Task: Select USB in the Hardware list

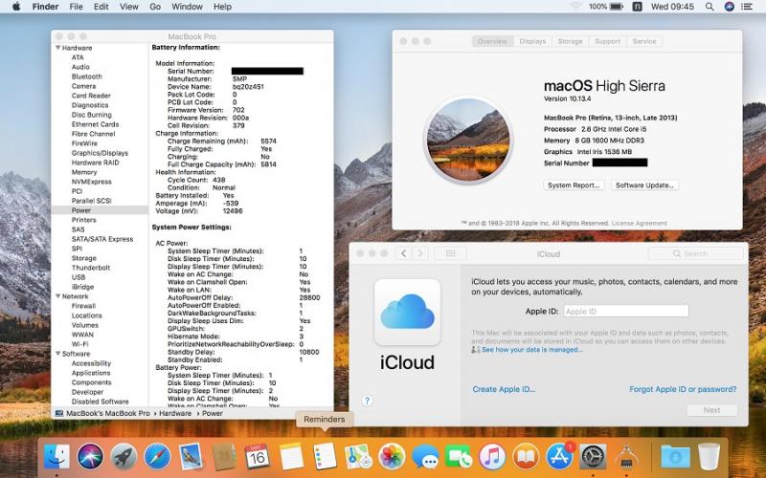Action: pyautogui.click(x=79, y=277)
